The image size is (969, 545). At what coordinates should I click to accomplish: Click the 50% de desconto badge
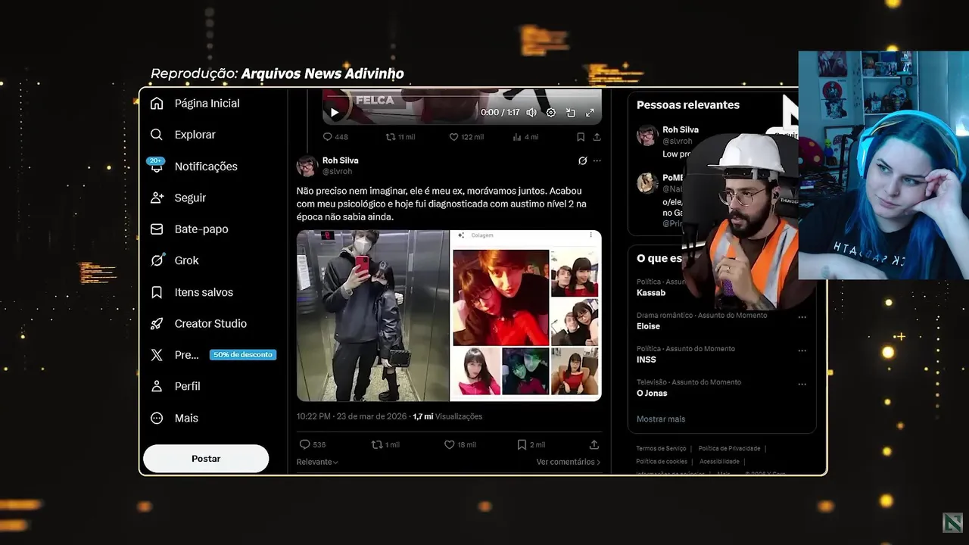click(242, 355)
